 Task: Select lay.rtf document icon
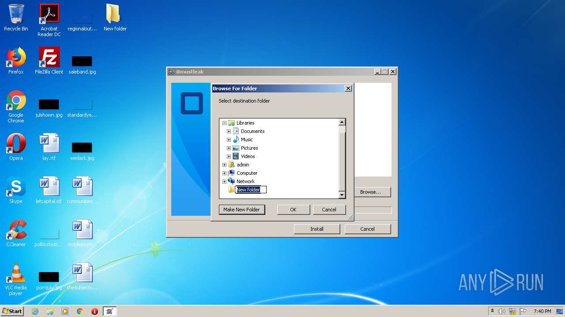tap(49, 147)
